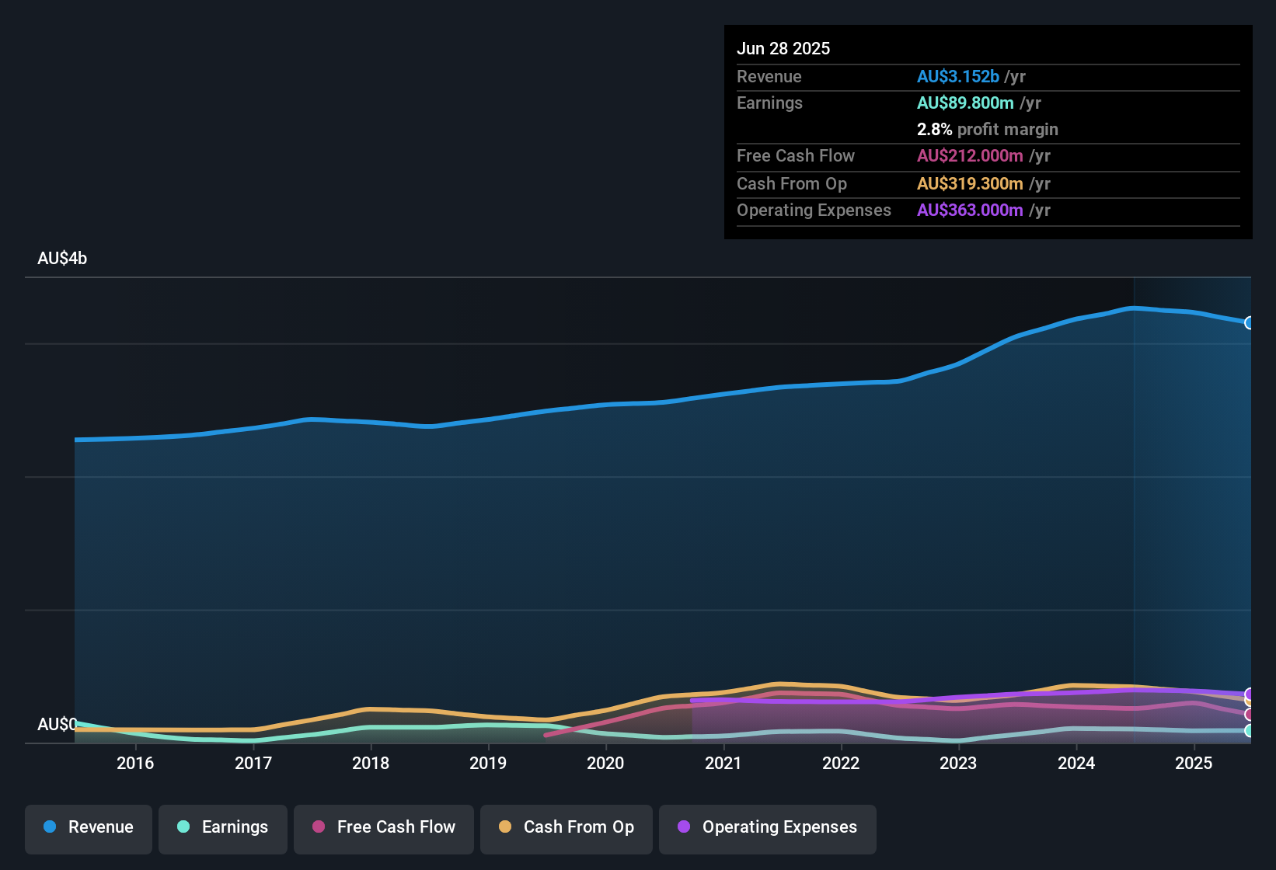Click the blue Revenue dot in the legend
This screenshot has height=870, width=1276.
[50, 827]
